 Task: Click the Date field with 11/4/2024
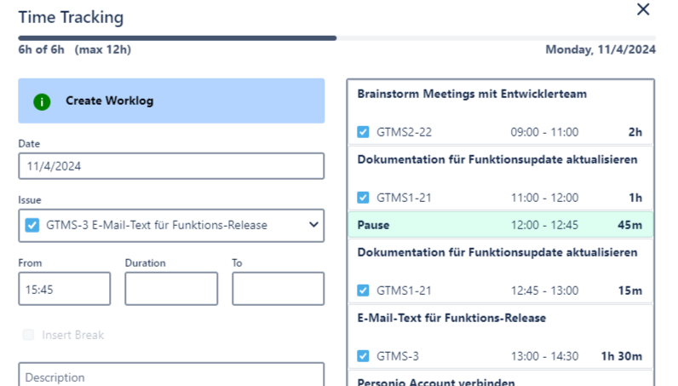[171, 166]
